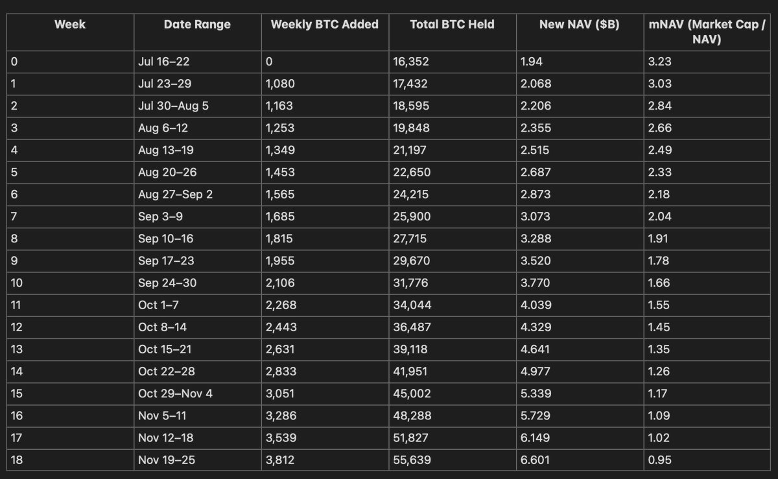This screenshot has height=479, width=778.
Task: Click the Aug 27–Sep 2 date cell
Action: [175, 194]
